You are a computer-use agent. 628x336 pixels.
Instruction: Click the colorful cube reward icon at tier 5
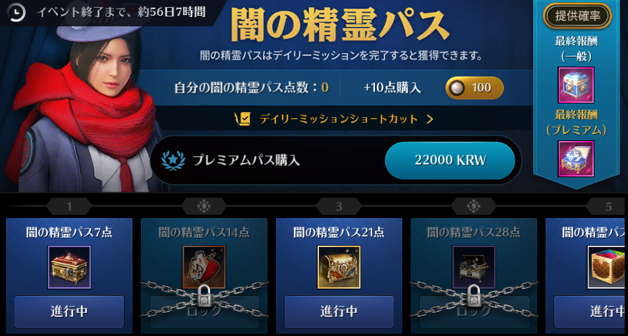pyautogui.click(x=606, y=267)
